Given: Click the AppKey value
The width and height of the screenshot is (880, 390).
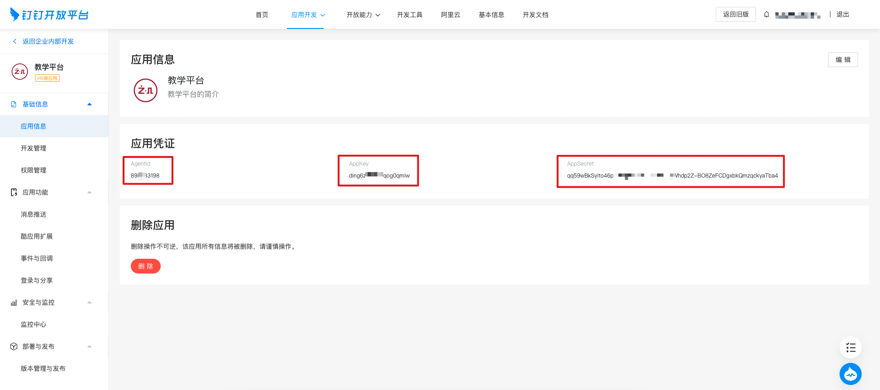Looking at the screenshot, I should [379, 176].
